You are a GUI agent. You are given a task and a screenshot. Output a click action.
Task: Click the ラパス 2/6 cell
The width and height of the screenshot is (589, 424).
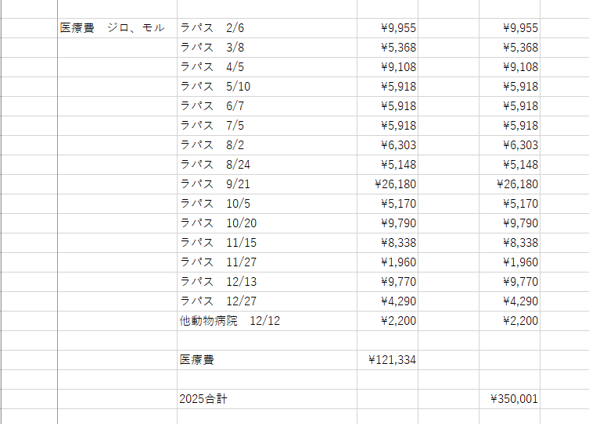click(x=267, y=28)
